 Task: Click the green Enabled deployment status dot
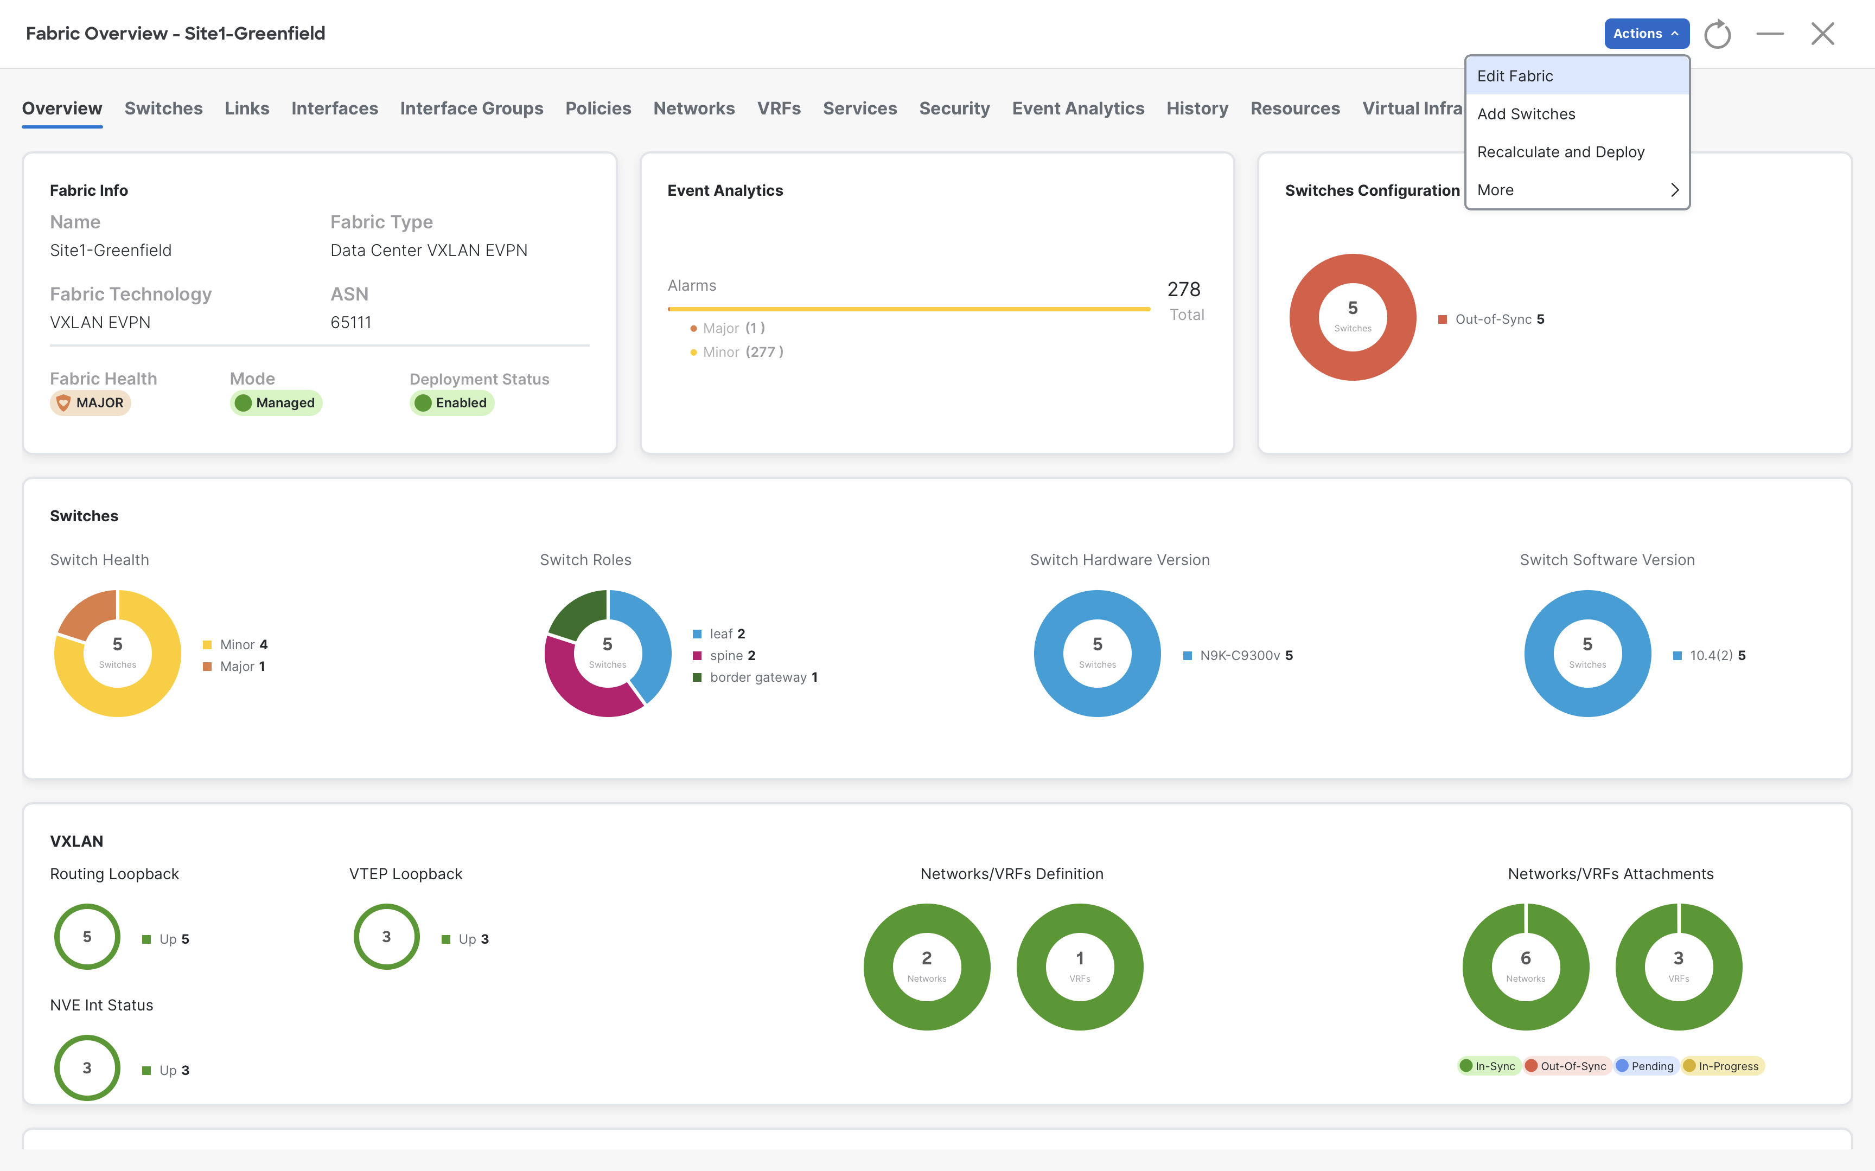coord(423,403)
